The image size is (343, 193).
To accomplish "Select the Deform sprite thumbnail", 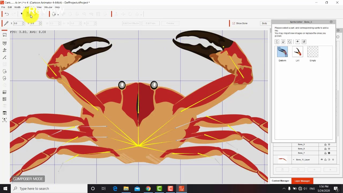I will [282, 52].
